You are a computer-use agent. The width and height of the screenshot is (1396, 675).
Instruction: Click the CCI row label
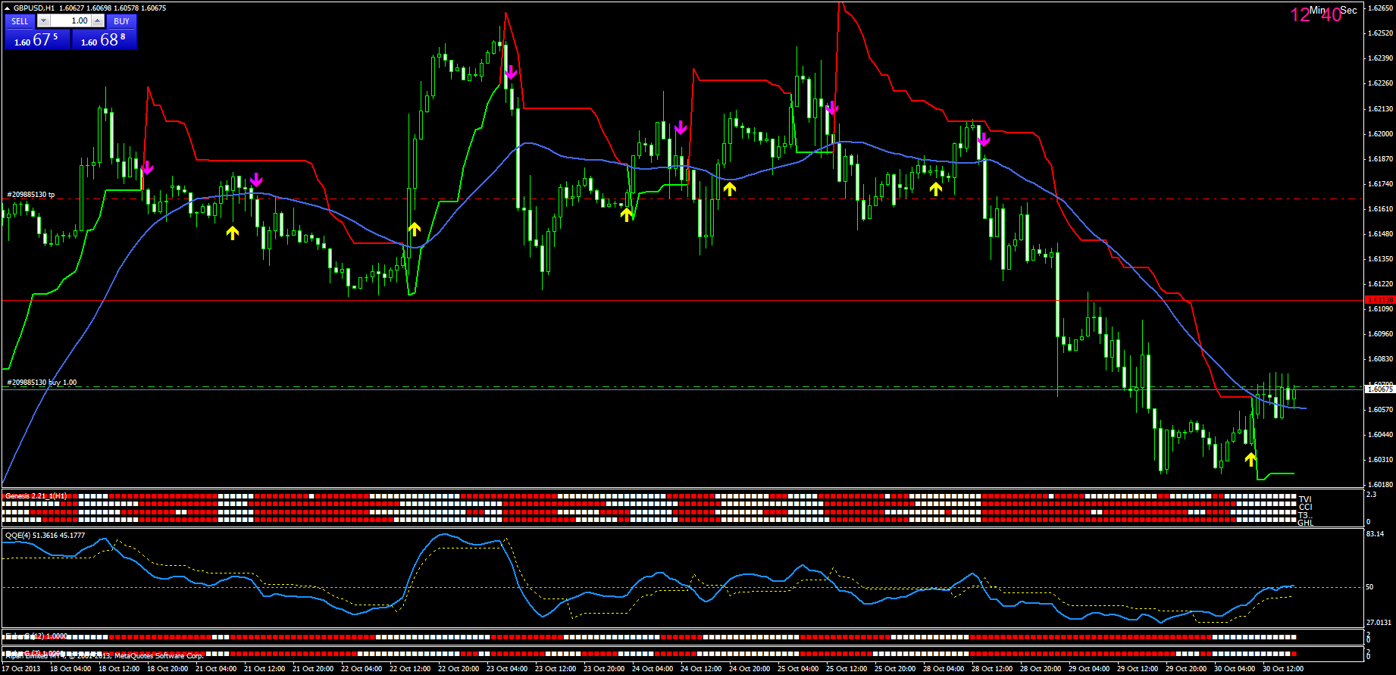1305,508
